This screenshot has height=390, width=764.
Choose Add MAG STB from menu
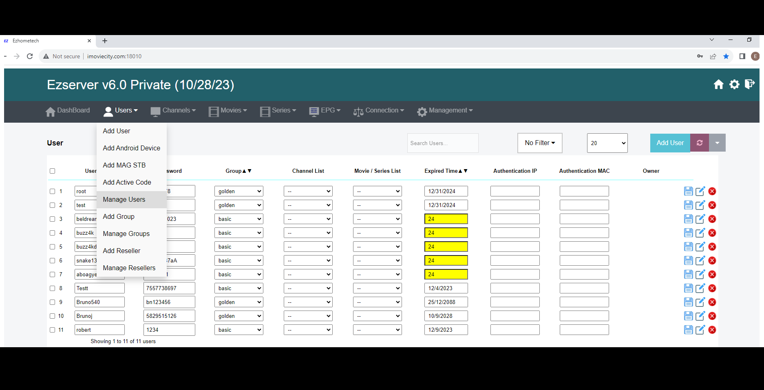132,165
